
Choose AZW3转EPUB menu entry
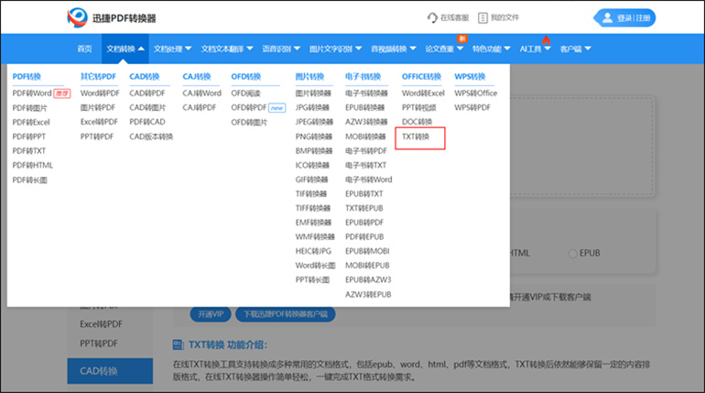[368, 295]
